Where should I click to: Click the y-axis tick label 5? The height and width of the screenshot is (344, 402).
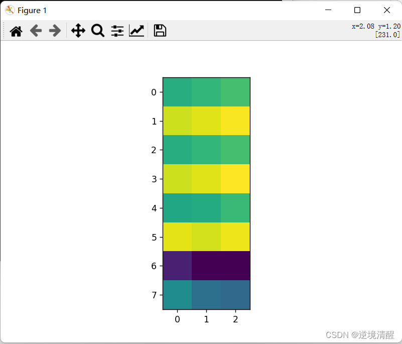pyautogui.click(x=154, y=238)
